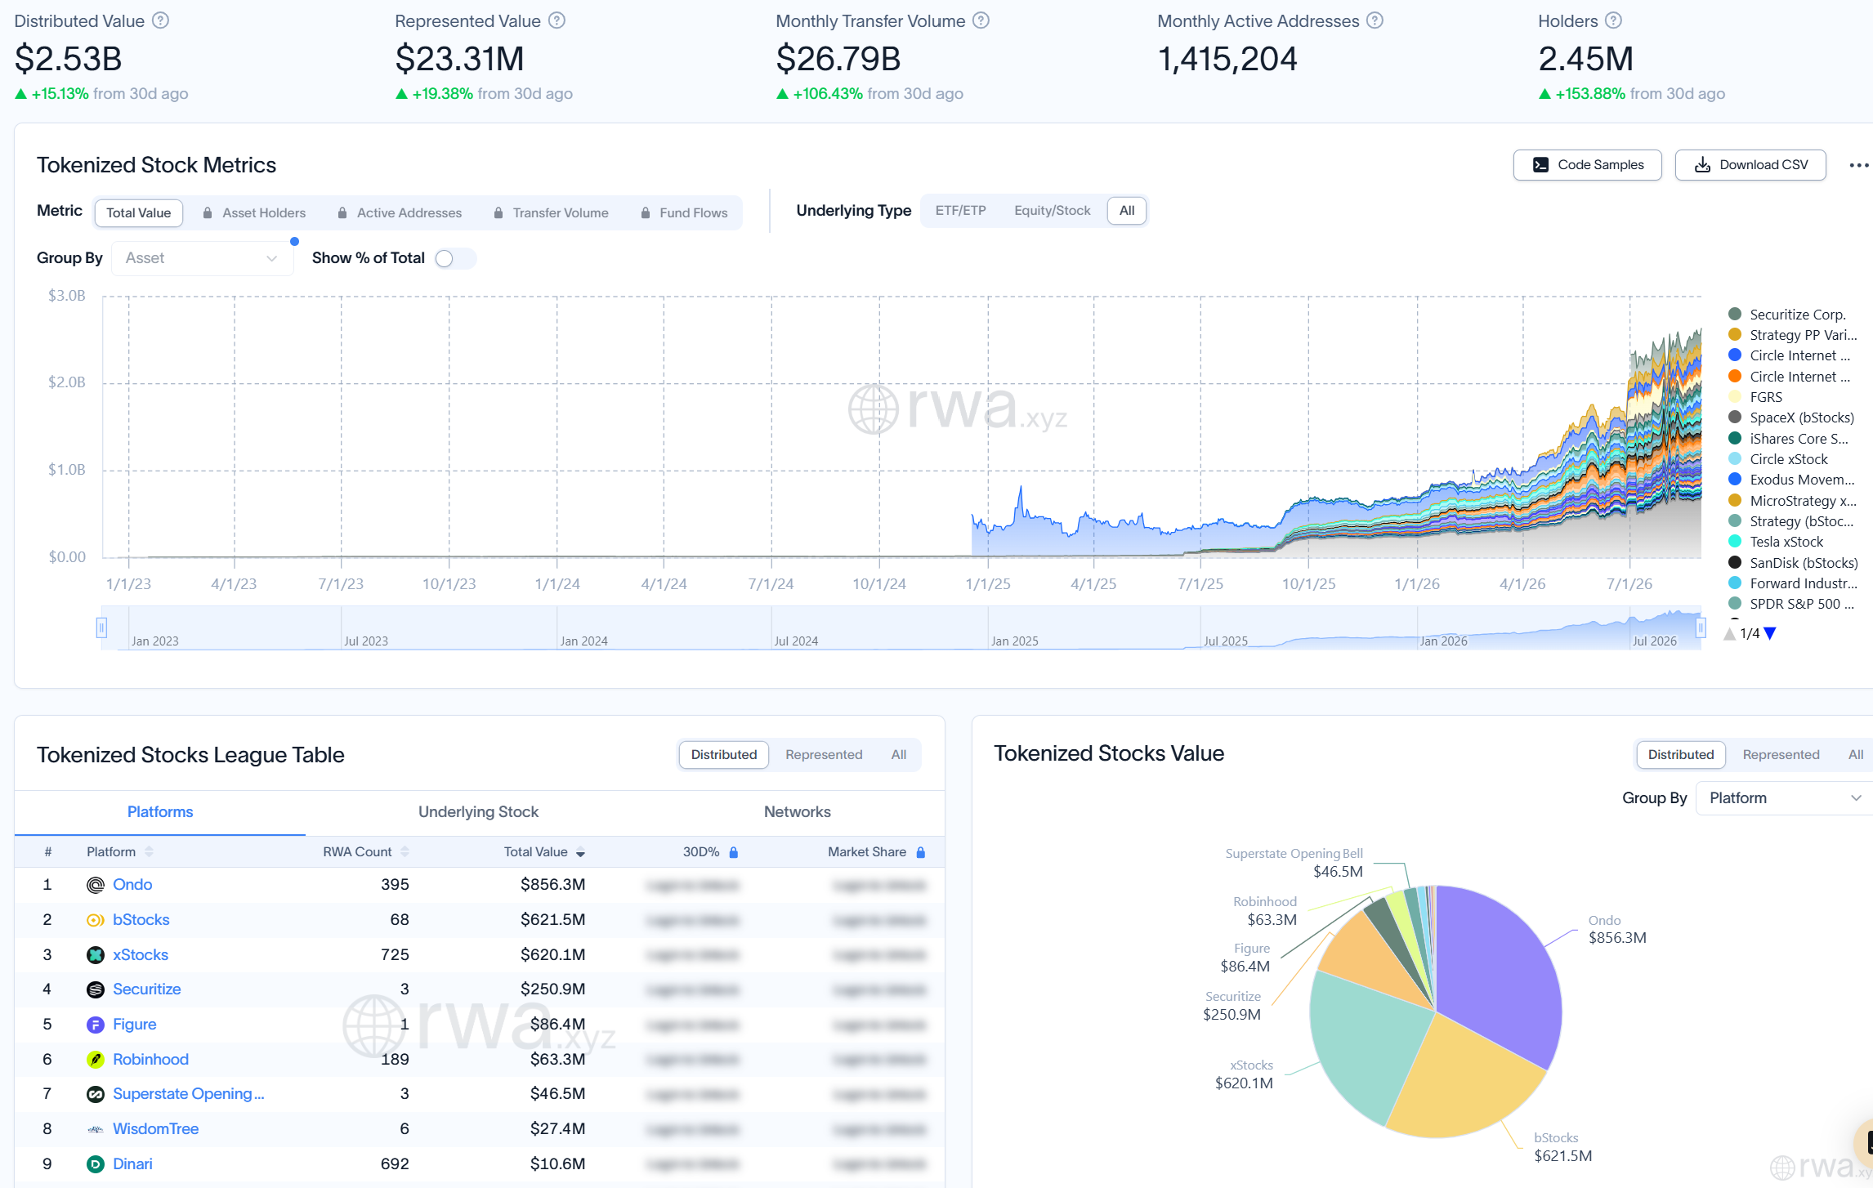Switch to the Networks tab

tap(797, 812)
